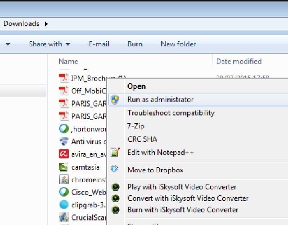Select Move to Dropbox
The width and height of the screenshot is (288, 225).
click(x=155, y=170)
